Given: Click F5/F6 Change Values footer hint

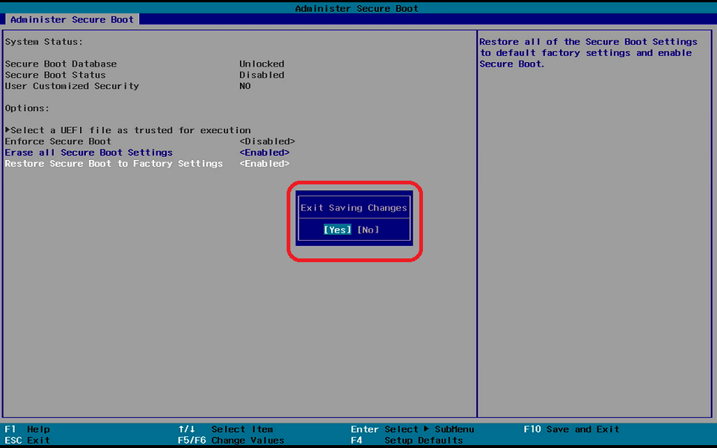Looking at the screenshot, I should tap(231, 441).
